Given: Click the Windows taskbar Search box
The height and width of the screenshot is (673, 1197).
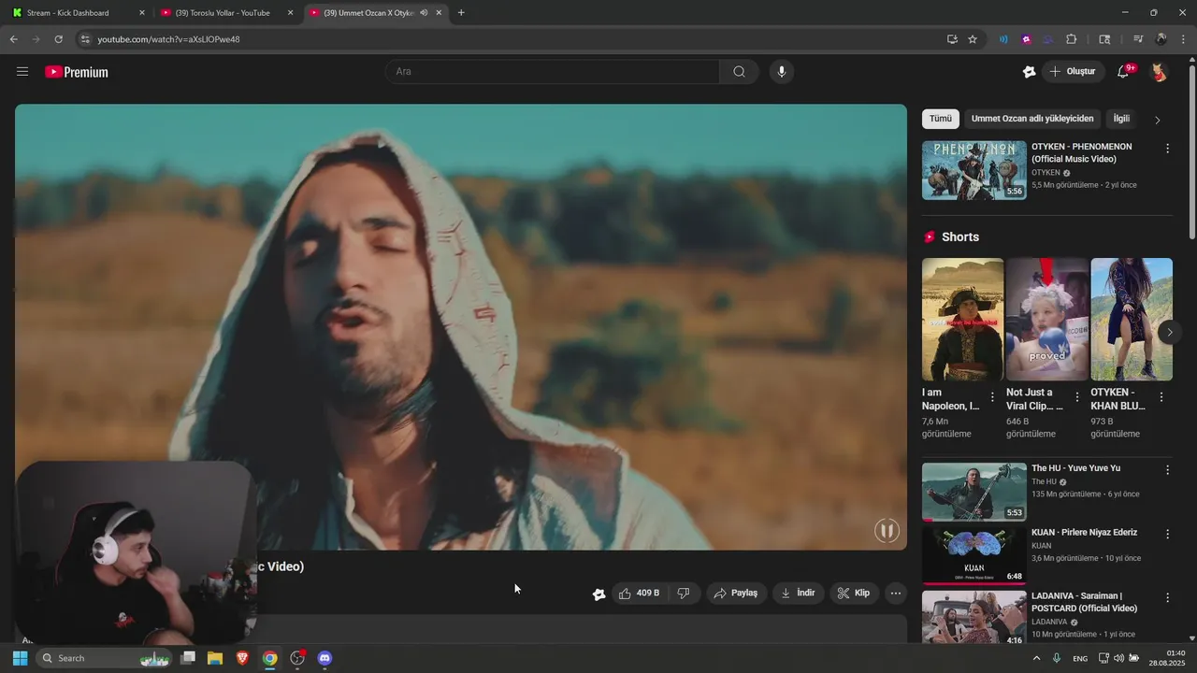Looking at the screenshot, I should [x=104, y=658].
